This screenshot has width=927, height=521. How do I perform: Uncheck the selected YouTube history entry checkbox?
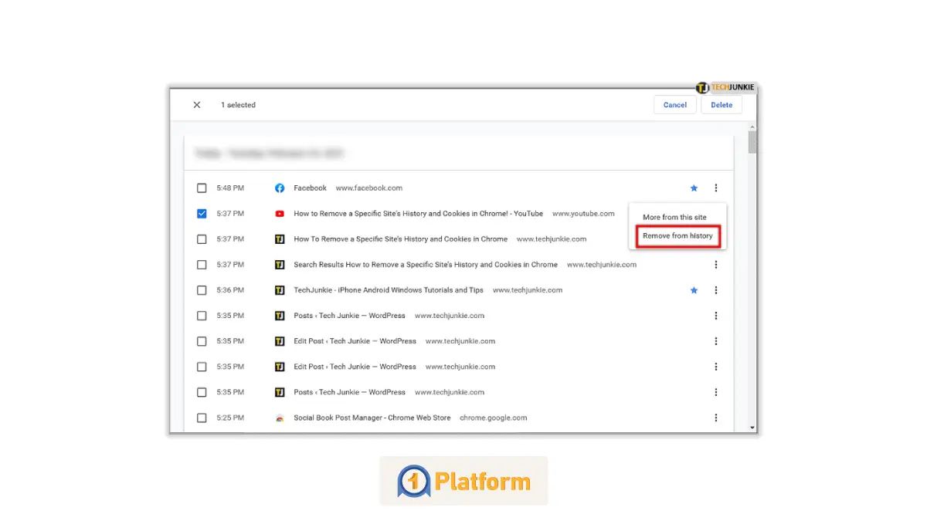(x=202, y=214)
